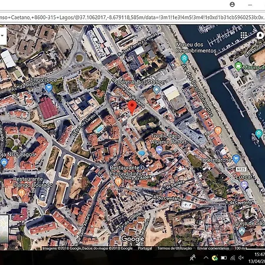Click the Igreja church pin
265x265 pixels.
(x=241, y=231)
